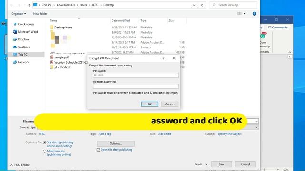The height and width of the screenshot is (171, 305).
Task: Cancel the Encrypt PDF Document dialog
Action: point(169,104)
